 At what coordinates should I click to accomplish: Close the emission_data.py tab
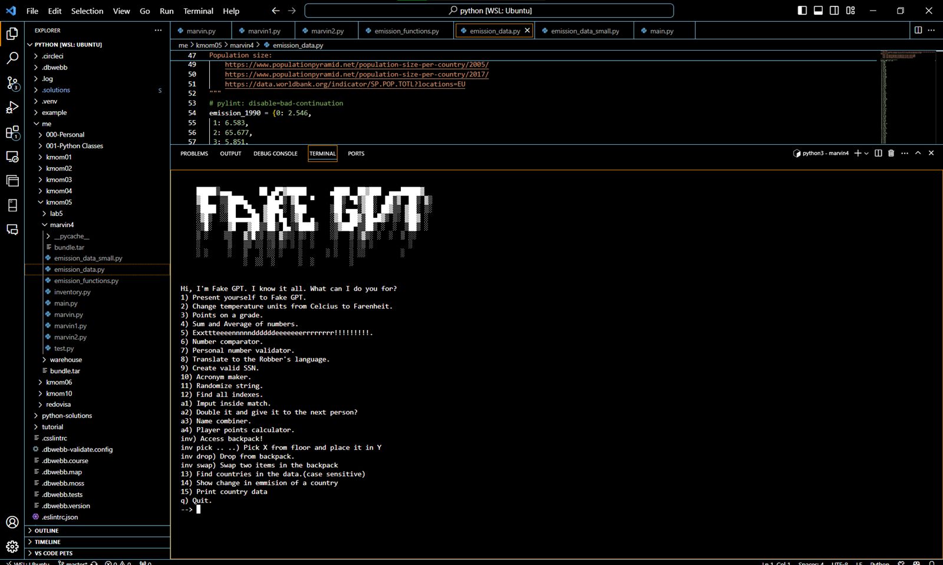pyautogui.click(x=527, y=30)
